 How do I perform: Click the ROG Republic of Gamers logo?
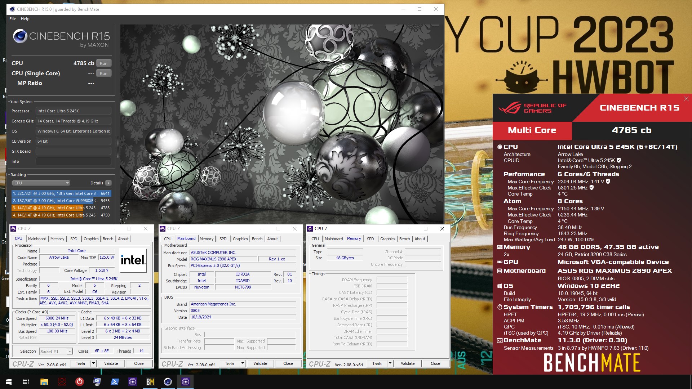(532, 108)
